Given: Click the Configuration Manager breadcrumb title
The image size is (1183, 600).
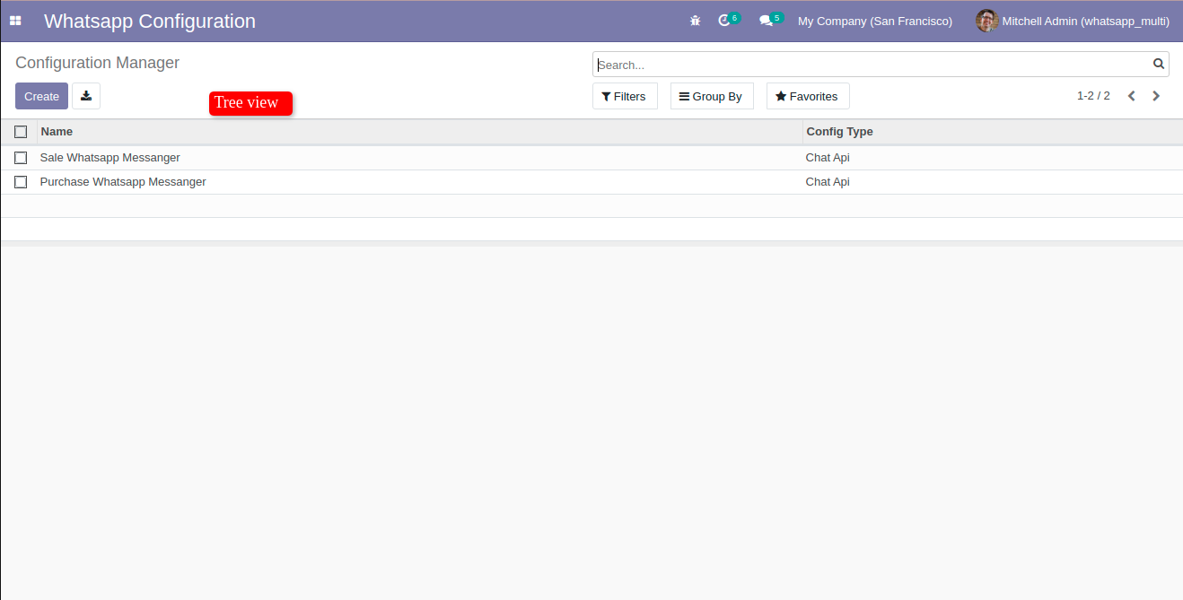Looking at the screenshot, I should [98, 63].
